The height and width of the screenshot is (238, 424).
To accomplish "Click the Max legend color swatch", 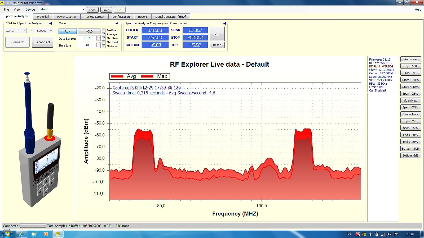I will (147, 76).
